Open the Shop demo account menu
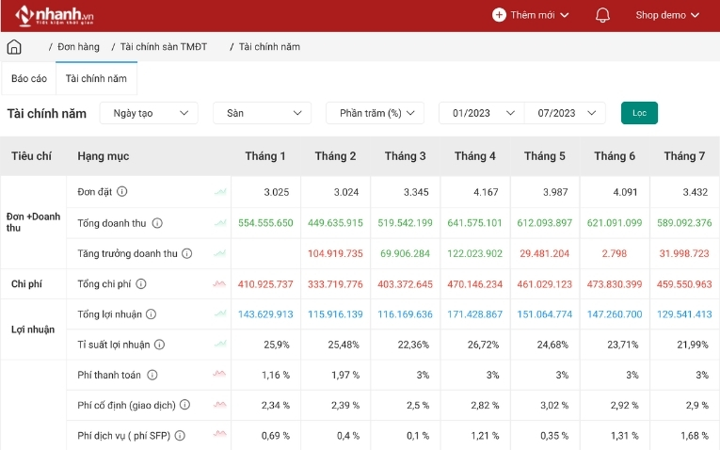 pos(667,15)
